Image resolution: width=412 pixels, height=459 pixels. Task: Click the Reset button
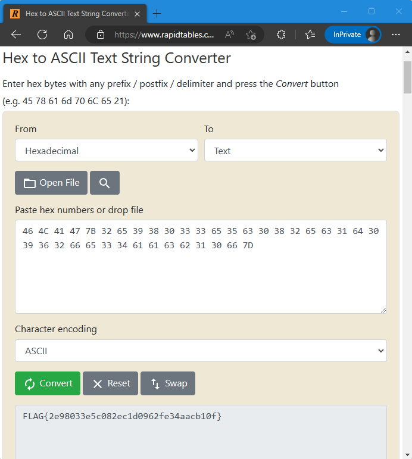(110, 383)
